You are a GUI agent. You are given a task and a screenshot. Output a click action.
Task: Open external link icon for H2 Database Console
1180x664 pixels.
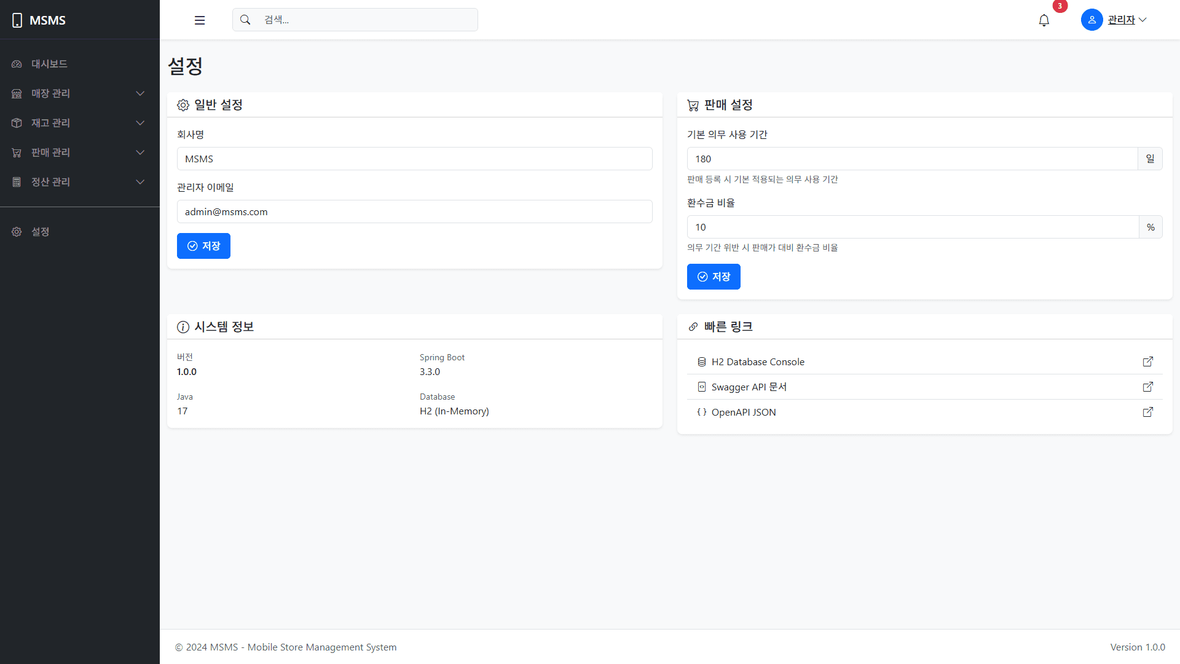tap(1147, 362)
